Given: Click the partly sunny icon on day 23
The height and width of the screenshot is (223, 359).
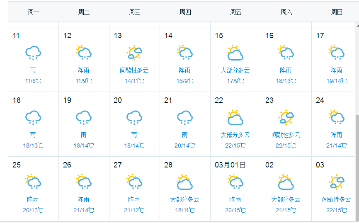Looking at the screenshot, I should pos(286,117).
